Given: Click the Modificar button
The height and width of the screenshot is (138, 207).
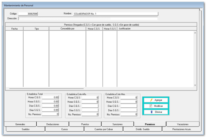Looking at the screenshot, I should point(156,106).
